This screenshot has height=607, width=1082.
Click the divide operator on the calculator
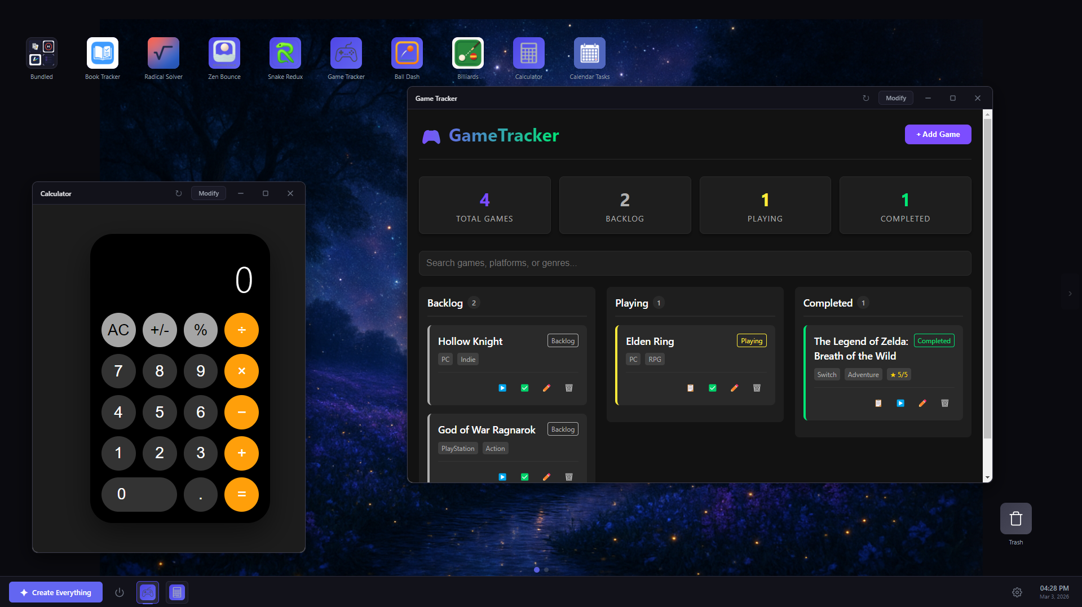point(241,330)
